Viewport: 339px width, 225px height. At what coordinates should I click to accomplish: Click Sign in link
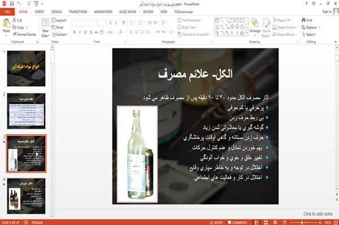[327, 12]
